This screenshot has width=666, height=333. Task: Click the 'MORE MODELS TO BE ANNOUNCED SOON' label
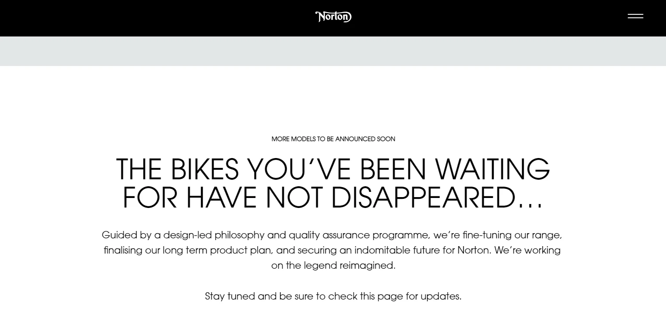(x=333, y=139)
